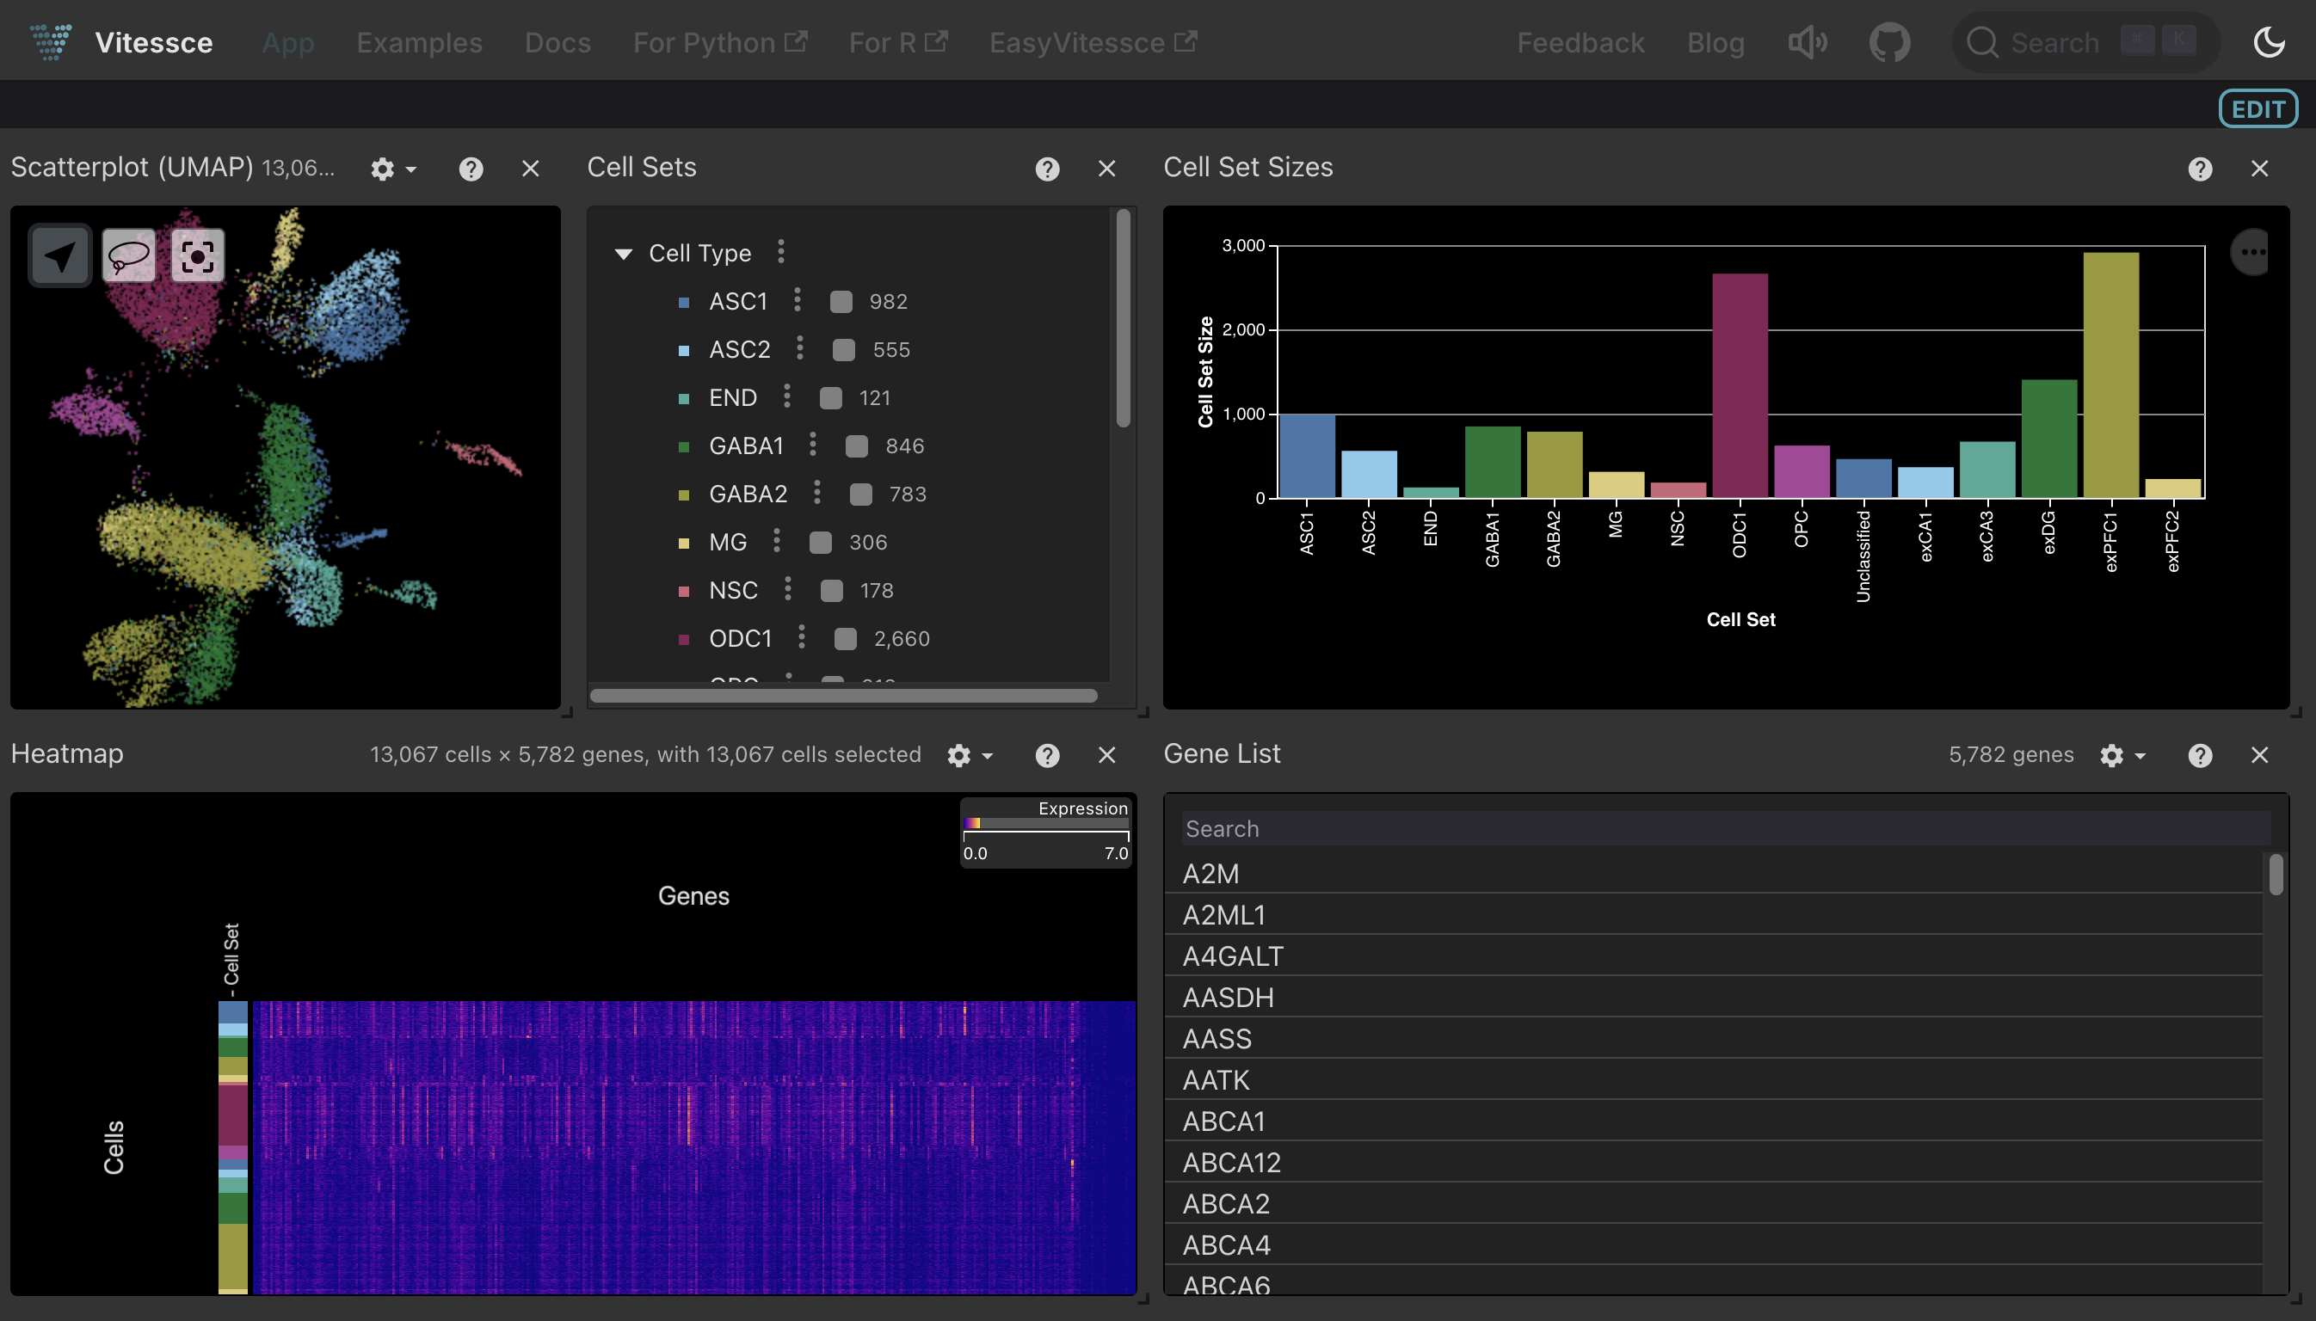
Task: Open bar chart actions ellipsis menu
Action: 2251,252
